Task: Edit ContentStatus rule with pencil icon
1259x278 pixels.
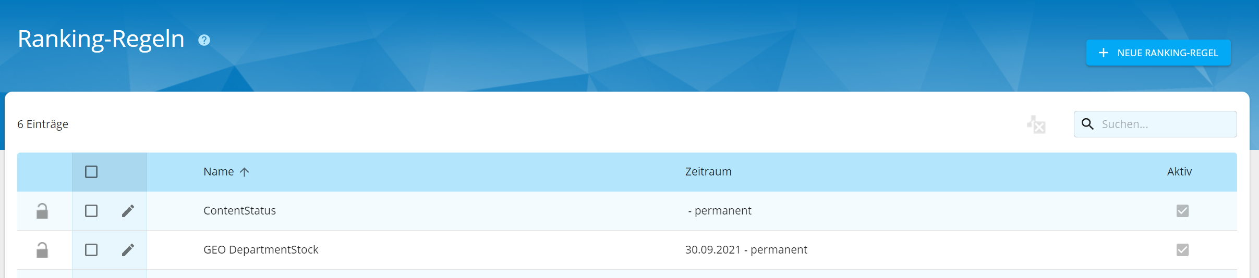Action: tap(128, 211)
